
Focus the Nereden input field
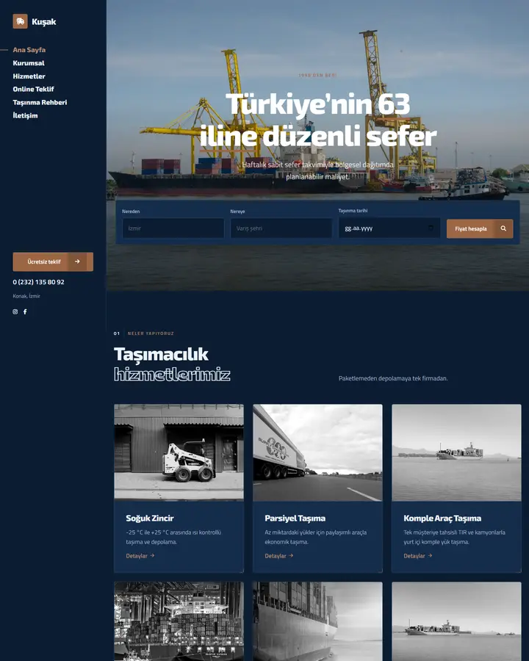tap(173, 228)
